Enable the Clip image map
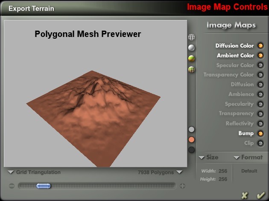The height and width of the screenshot is (201, 269). pos(260,143)
